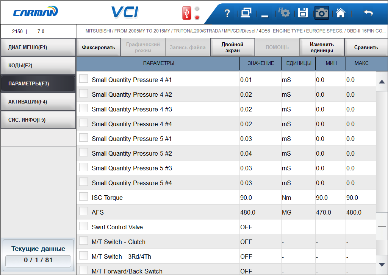
Task: Click Swirl Control Valve OFF value
Action: (x=246, y=227)
